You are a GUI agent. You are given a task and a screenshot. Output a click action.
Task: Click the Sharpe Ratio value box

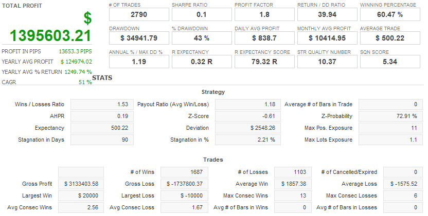coord(201,14)
